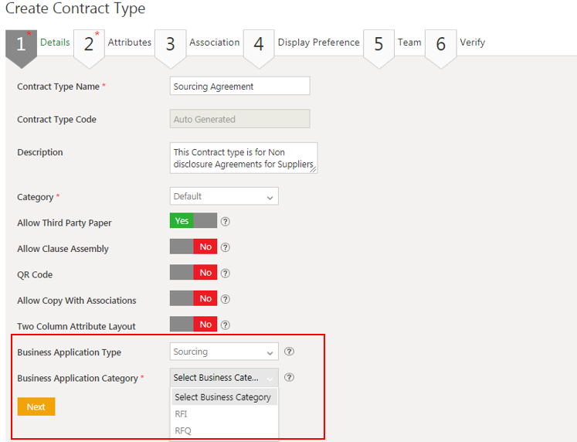This screenshot has width=577, height=442.
Task: Go to the Display Preference tab
Action: click(x=318, y=42)
